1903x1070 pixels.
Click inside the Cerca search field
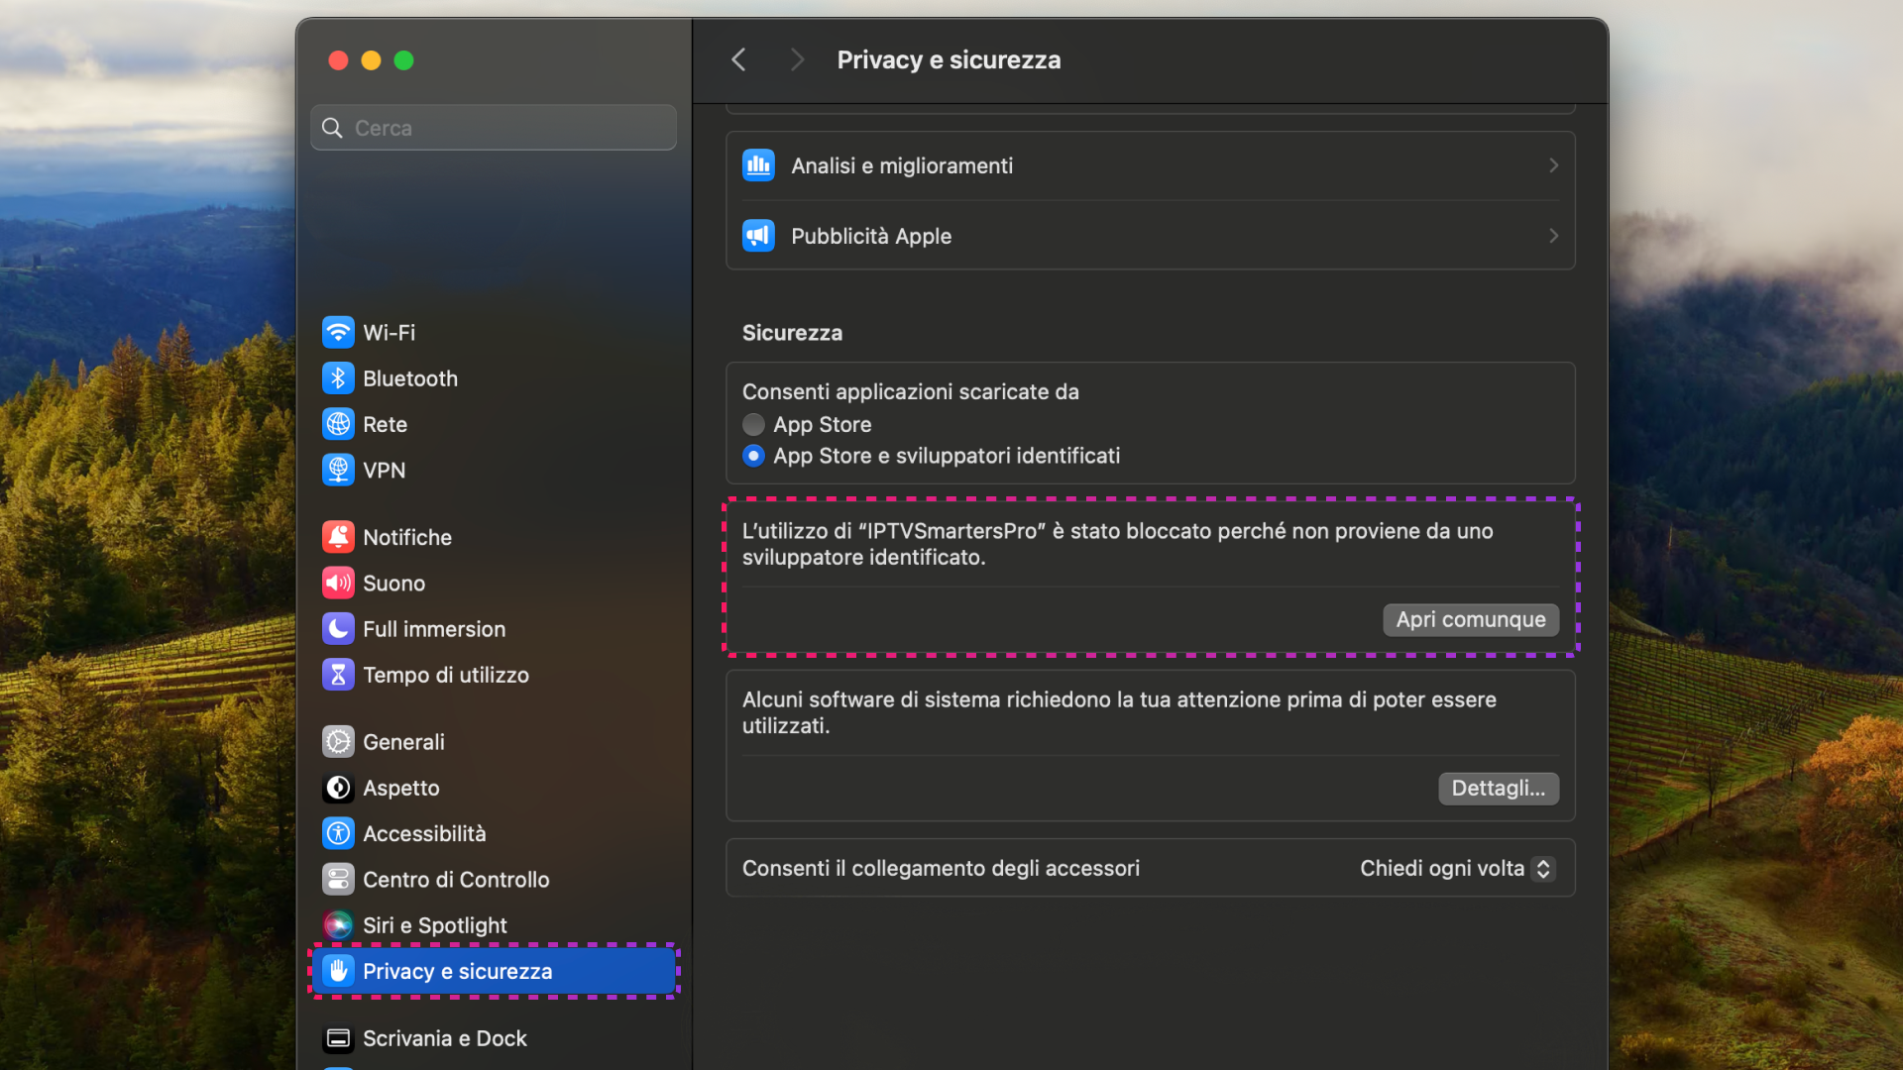click(493, 127)
